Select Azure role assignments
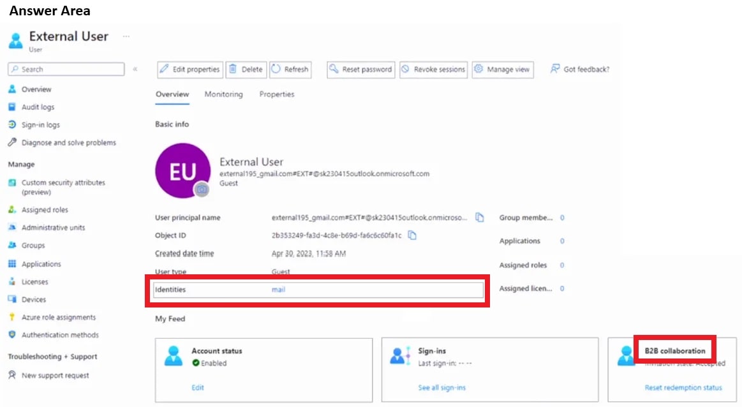Screen dimensions: 742x407 point(55,316)
